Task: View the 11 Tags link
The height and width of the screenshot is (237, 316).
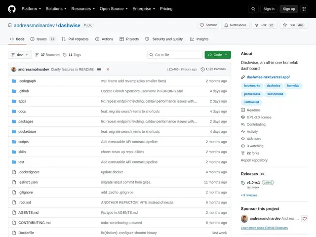Action: tap(72, 55)
